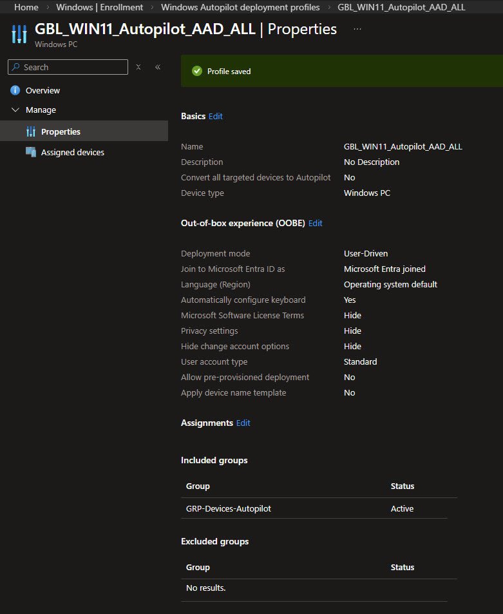This screenshot has height=614, width=503.
Task: Click the Properties sliders icon in sidebar
Action: (31, 131)
